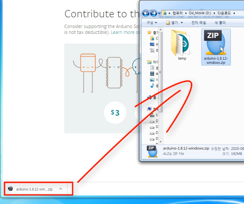The height and width of the screenshot is (204, 244).
Task: Click the Contribute heading on the Arduino page
Action: click(x=102, y=14)
